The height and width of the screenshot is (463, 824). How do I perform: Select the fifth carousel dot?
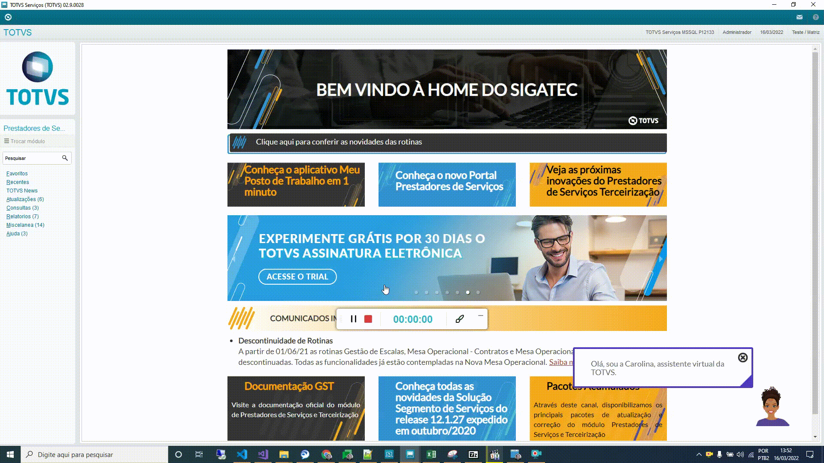(457, 292)
